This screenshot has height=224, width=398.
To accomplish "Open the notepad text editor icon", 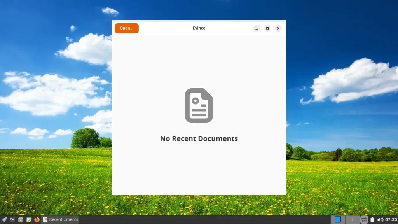I will pos(29,219).
